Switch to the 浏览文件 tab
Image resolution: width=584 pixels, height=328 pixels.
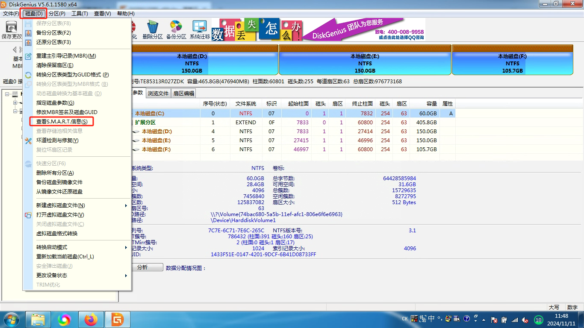click(158, 93)
